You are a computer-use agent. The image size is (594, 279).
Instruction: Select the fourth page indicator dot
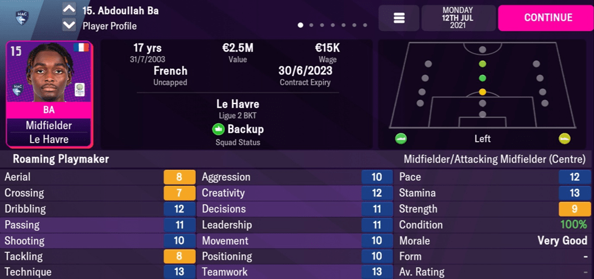click(x=333, y=26)
